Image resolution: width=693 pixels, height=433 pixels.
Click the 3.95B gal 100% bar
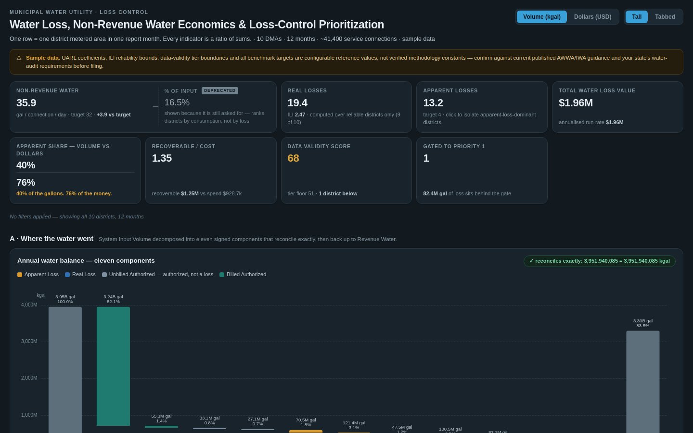[65, 369]
